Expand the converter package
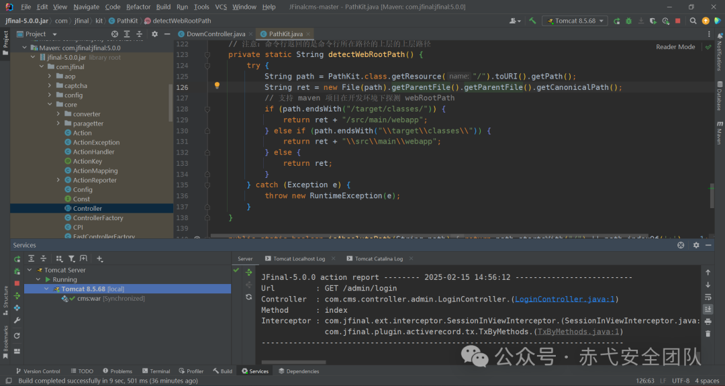 tap(58, 113)
